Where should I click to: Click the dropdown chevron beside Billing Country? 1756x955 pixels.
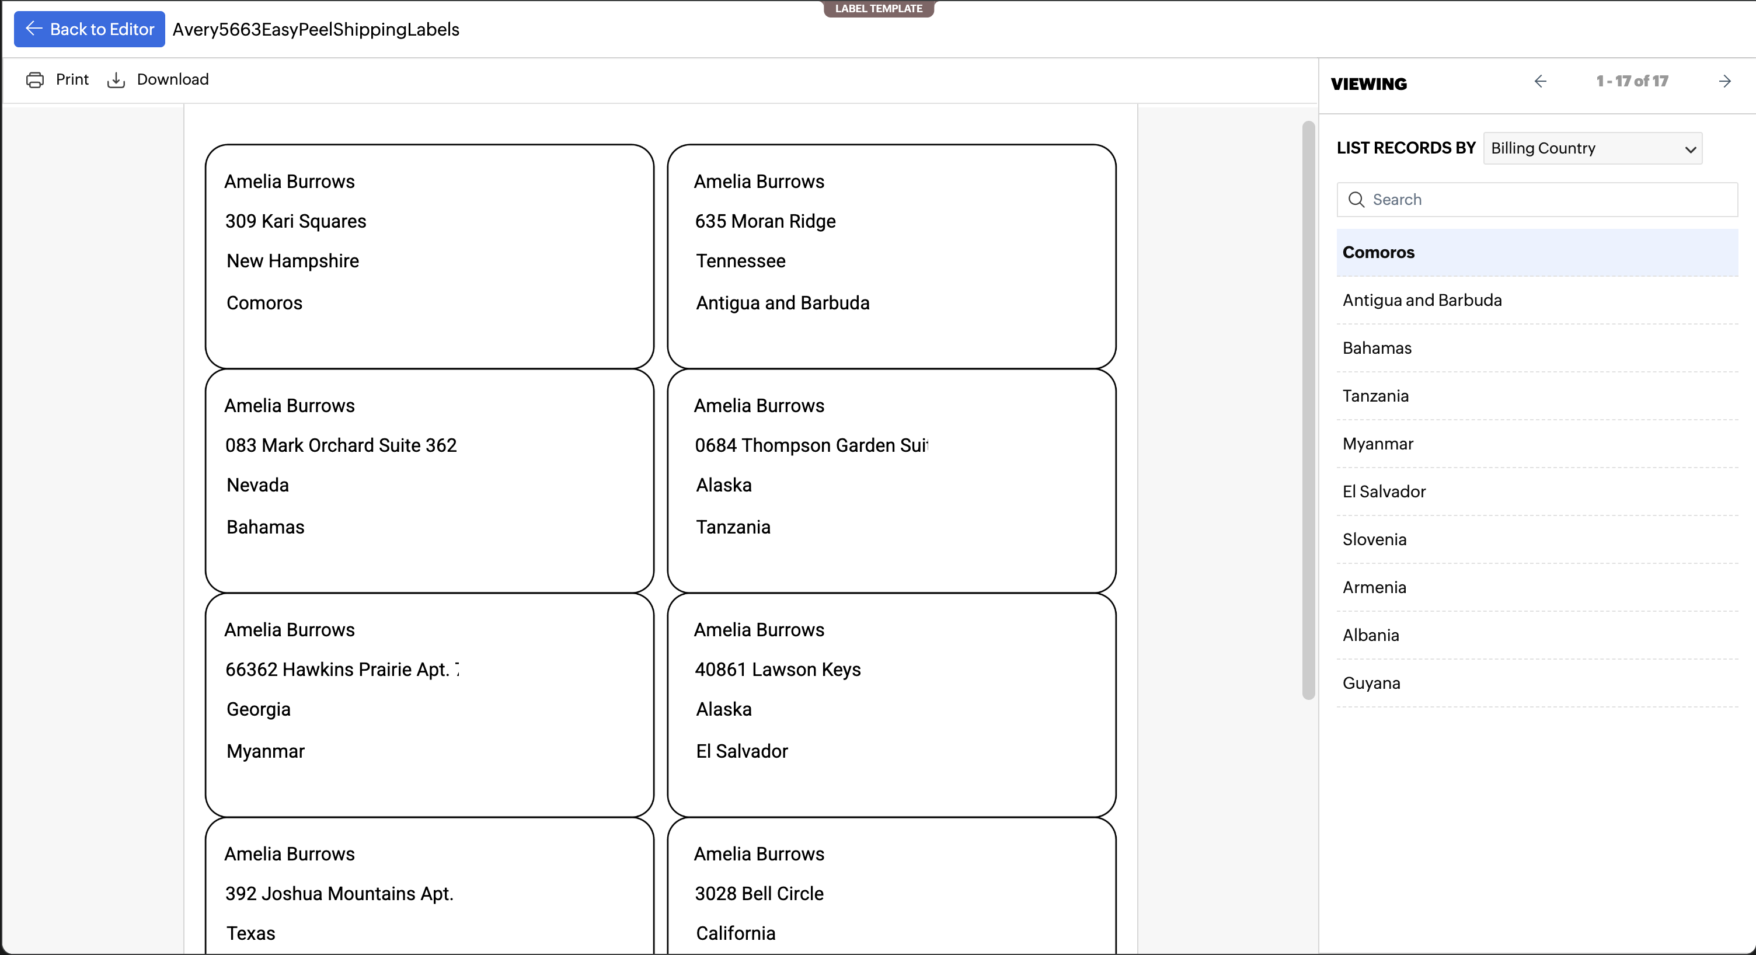point(1690,149)
